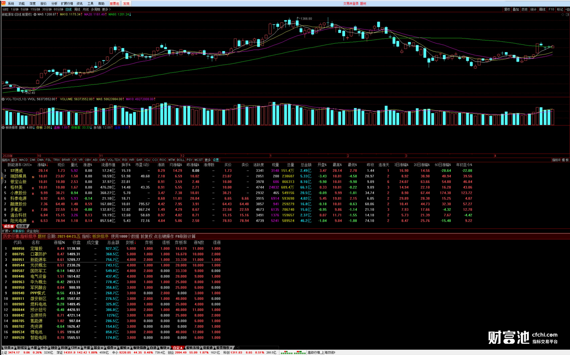Select sector row 880856 定增股
This screenshot has width=570, height=355.
(112, 249)
